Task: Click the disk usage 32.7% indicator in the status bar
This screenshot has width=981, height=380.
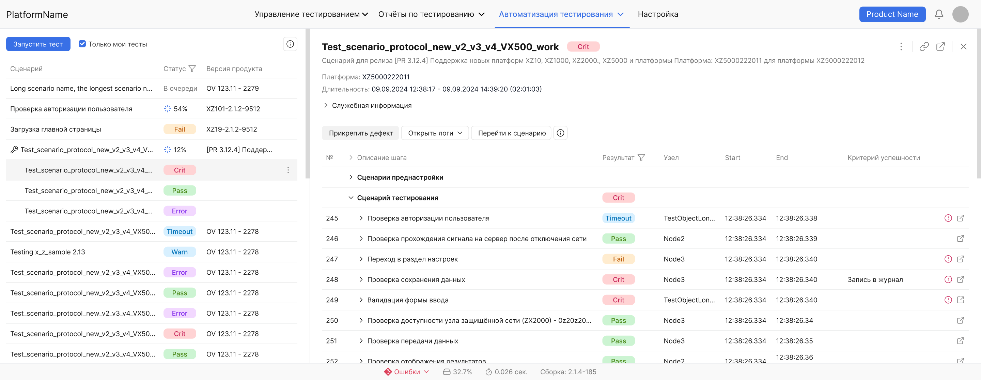Action: point(457,372)
